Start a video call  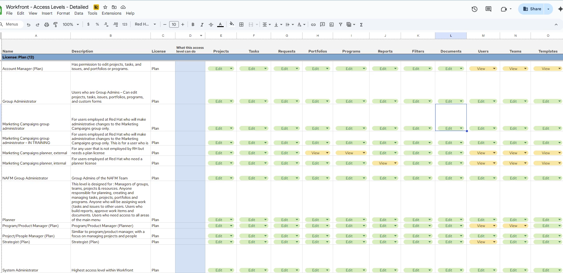coord(504,9)
